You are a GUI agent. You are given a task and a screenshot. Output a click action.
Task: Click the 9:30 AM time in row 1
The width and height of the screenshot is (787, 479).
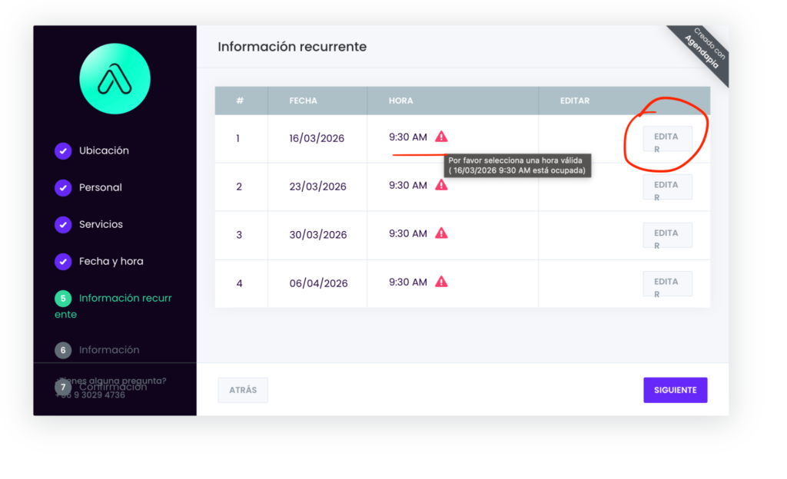click(407, 137)
